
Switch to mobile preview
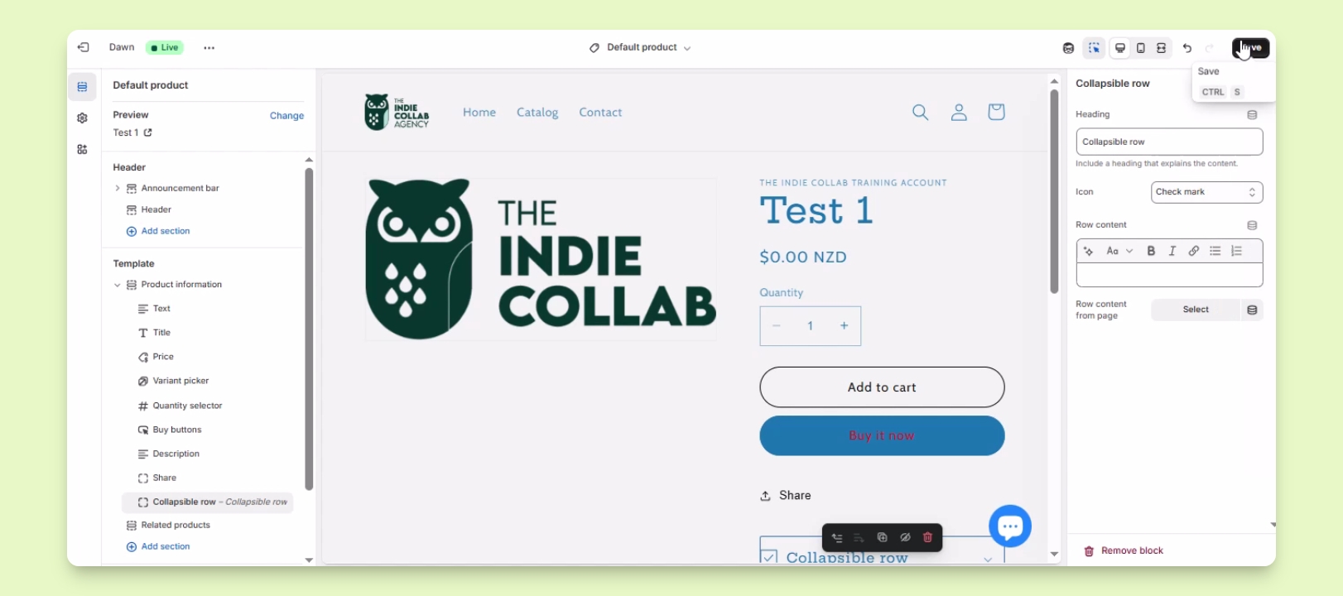(1141, 48)
